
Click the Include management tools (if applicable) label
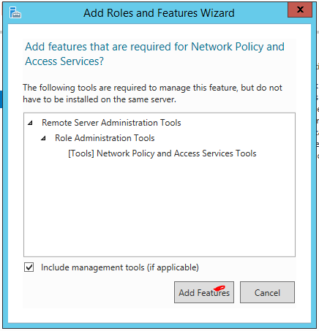120,267
